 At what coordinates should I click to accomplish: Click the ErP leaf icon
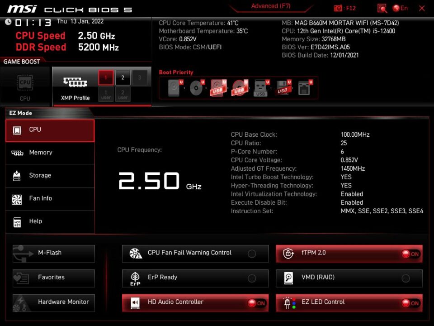point(135,278)
